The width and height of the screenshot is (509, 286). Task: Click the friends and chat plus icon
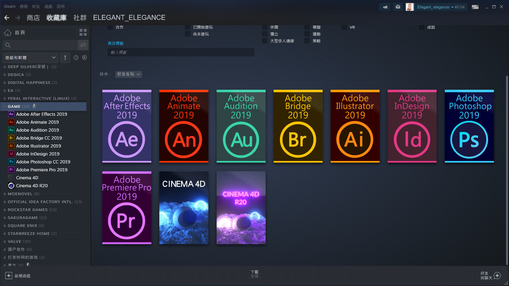click(x=497, y=276)
